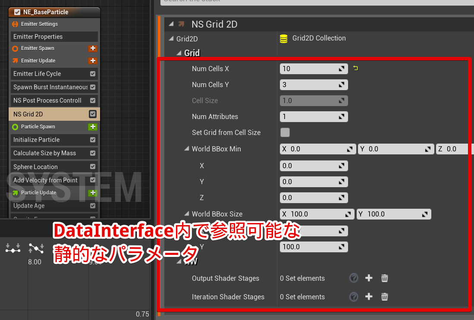Toggle Spawn Burst Instantaneous module checkbox
The height and width of the screenshot is (320, 474).
pyautogui.click(x=93, y=87)
